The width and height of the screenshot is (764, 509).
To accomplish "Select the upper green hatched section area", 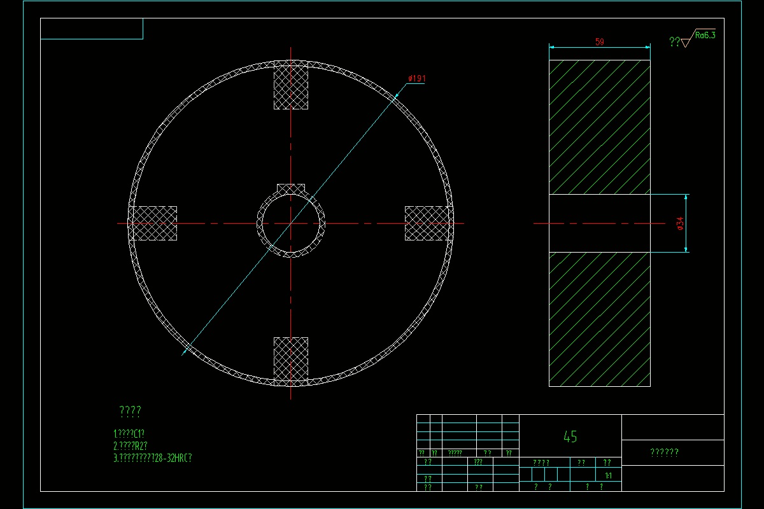I will pos(599,127).
